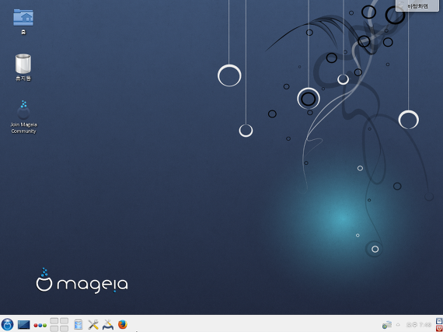Click the panel clock display
The image size is (443, 332).
[419, 325]
